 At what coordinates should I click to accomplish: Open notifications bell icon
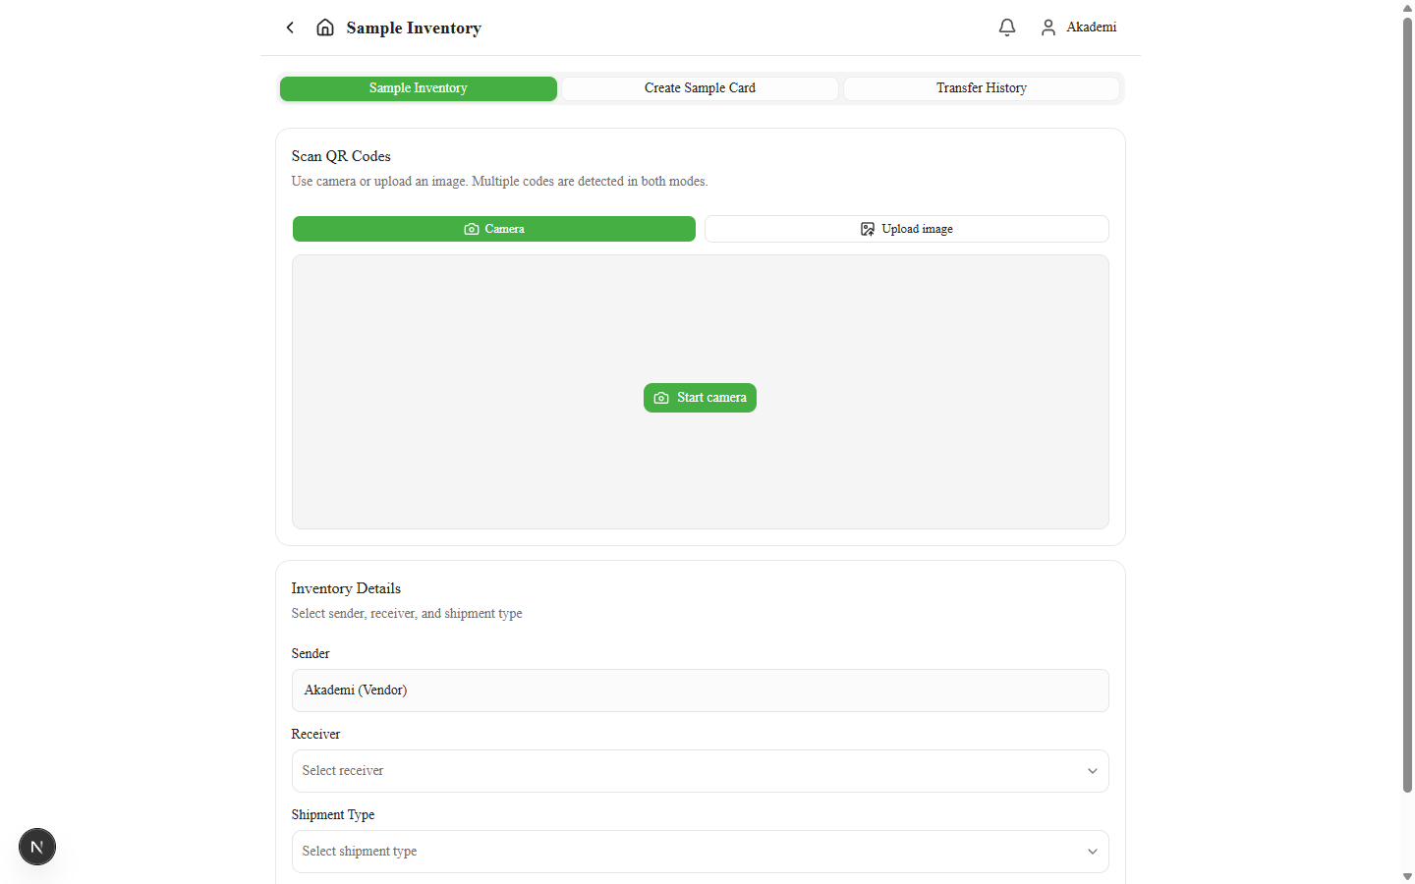[1007, 28]
